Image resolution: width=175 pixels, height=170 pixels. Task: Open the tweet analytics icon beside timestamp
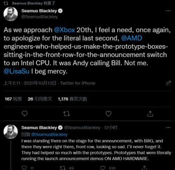point(168,83)
